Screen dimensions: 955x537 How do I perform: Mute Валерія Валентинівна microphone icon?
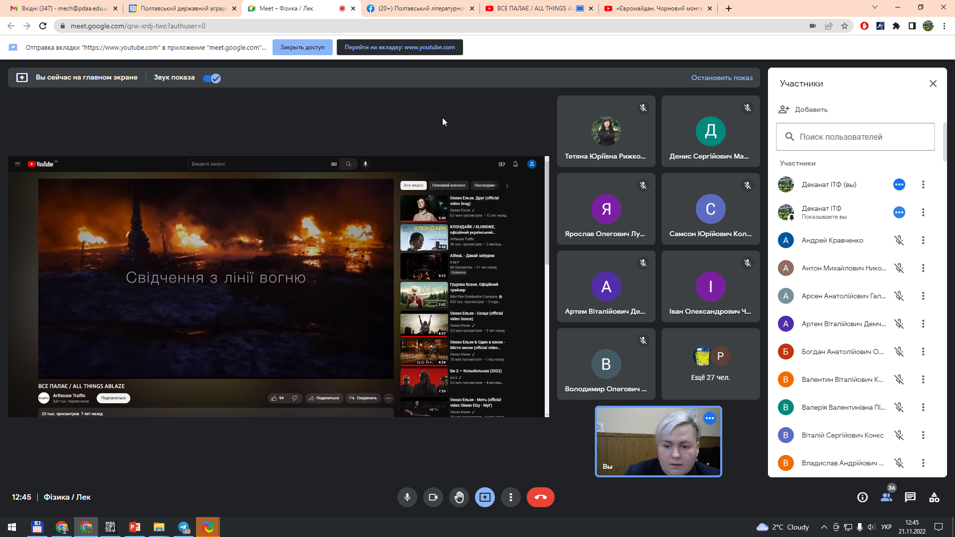click(899, 407)
